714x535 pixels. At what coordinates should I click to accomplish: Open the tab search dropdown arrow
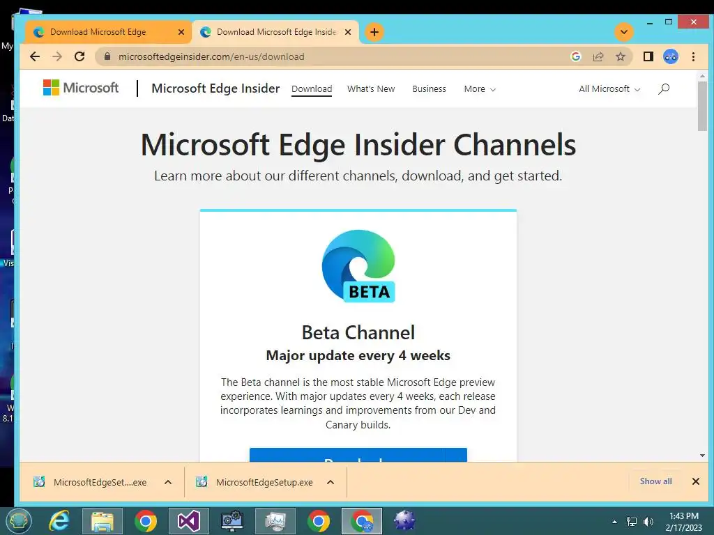coord(624,32)
